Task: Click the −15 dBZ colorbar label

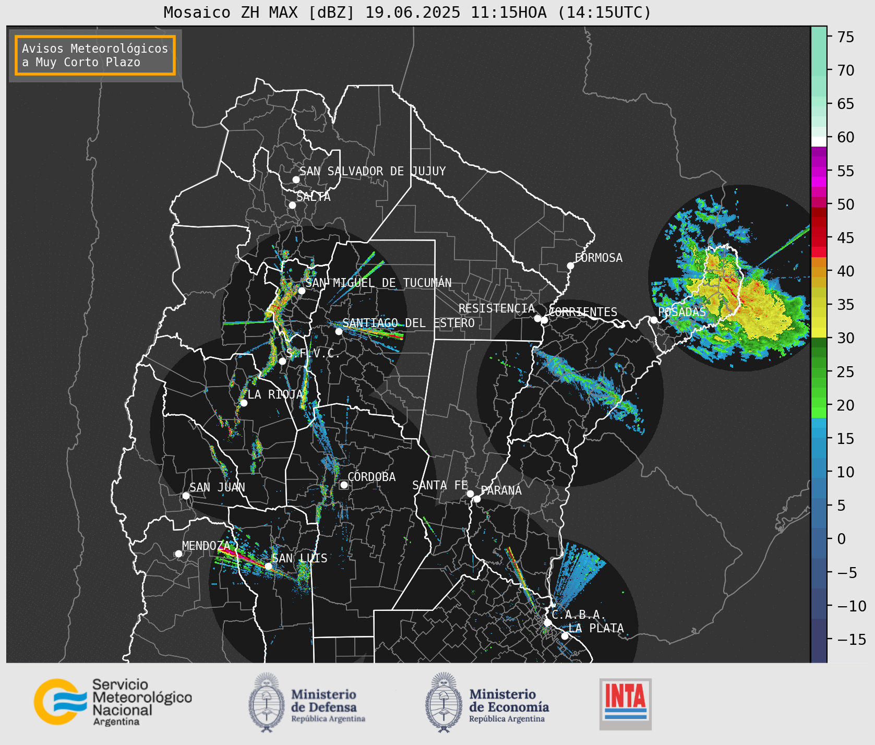Action: 852,639
